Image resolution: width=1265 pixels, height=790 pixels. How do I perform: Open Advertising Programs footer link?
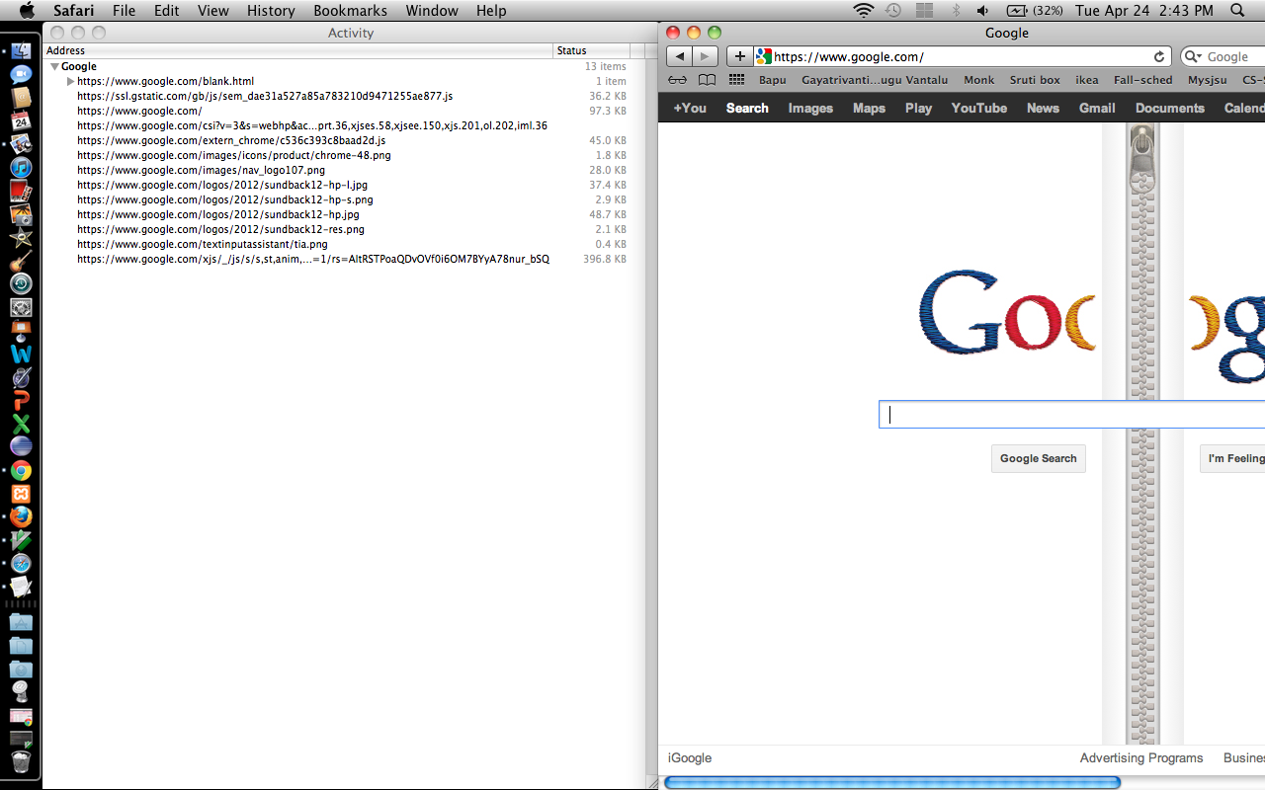coord(1141,758)
